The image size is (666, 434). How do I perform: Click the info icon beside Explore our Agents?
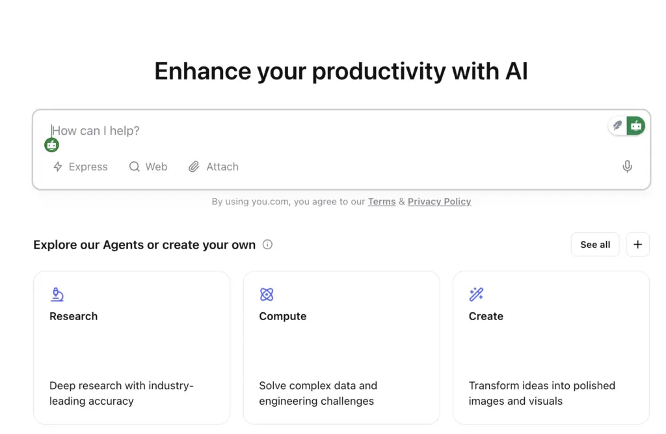pos(267,245)
